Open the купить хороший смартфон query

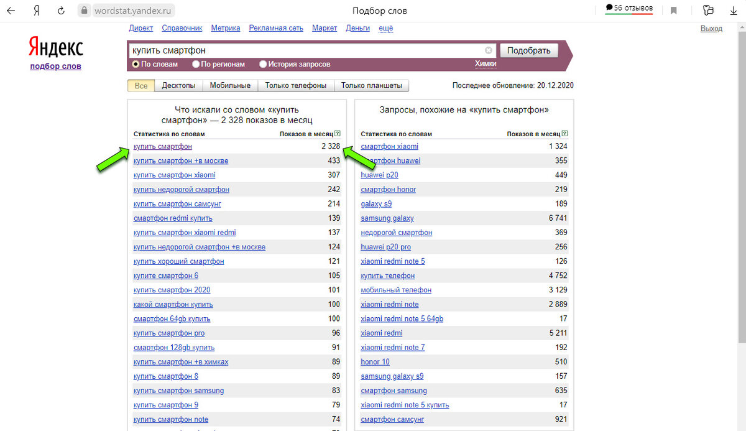click(x=178, y=261)
